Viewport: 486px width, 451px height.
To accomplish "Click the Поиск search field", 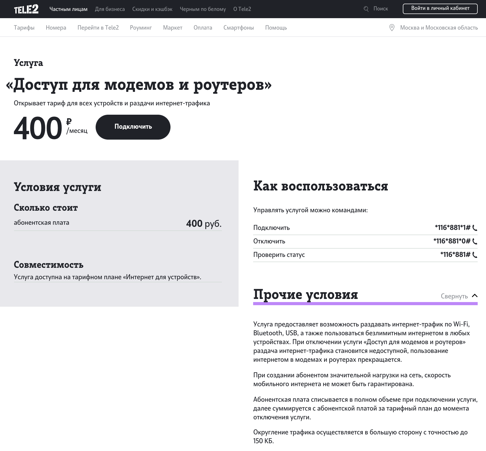I will click(x=380, y=9).
